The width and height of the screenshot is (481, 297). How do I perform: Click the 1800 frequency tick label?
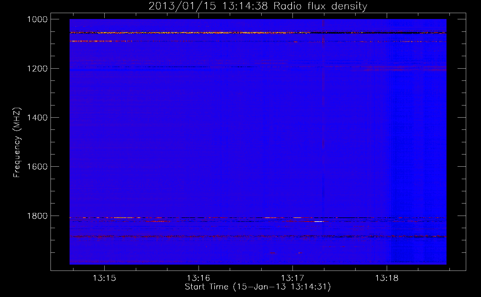tap(37, 216)
